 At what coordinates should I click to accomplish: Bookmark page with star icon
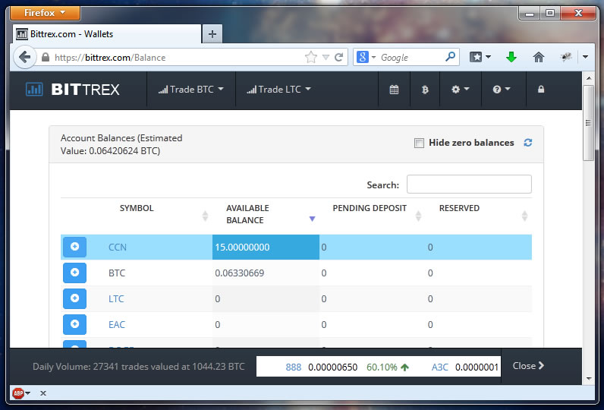point(310,58)
